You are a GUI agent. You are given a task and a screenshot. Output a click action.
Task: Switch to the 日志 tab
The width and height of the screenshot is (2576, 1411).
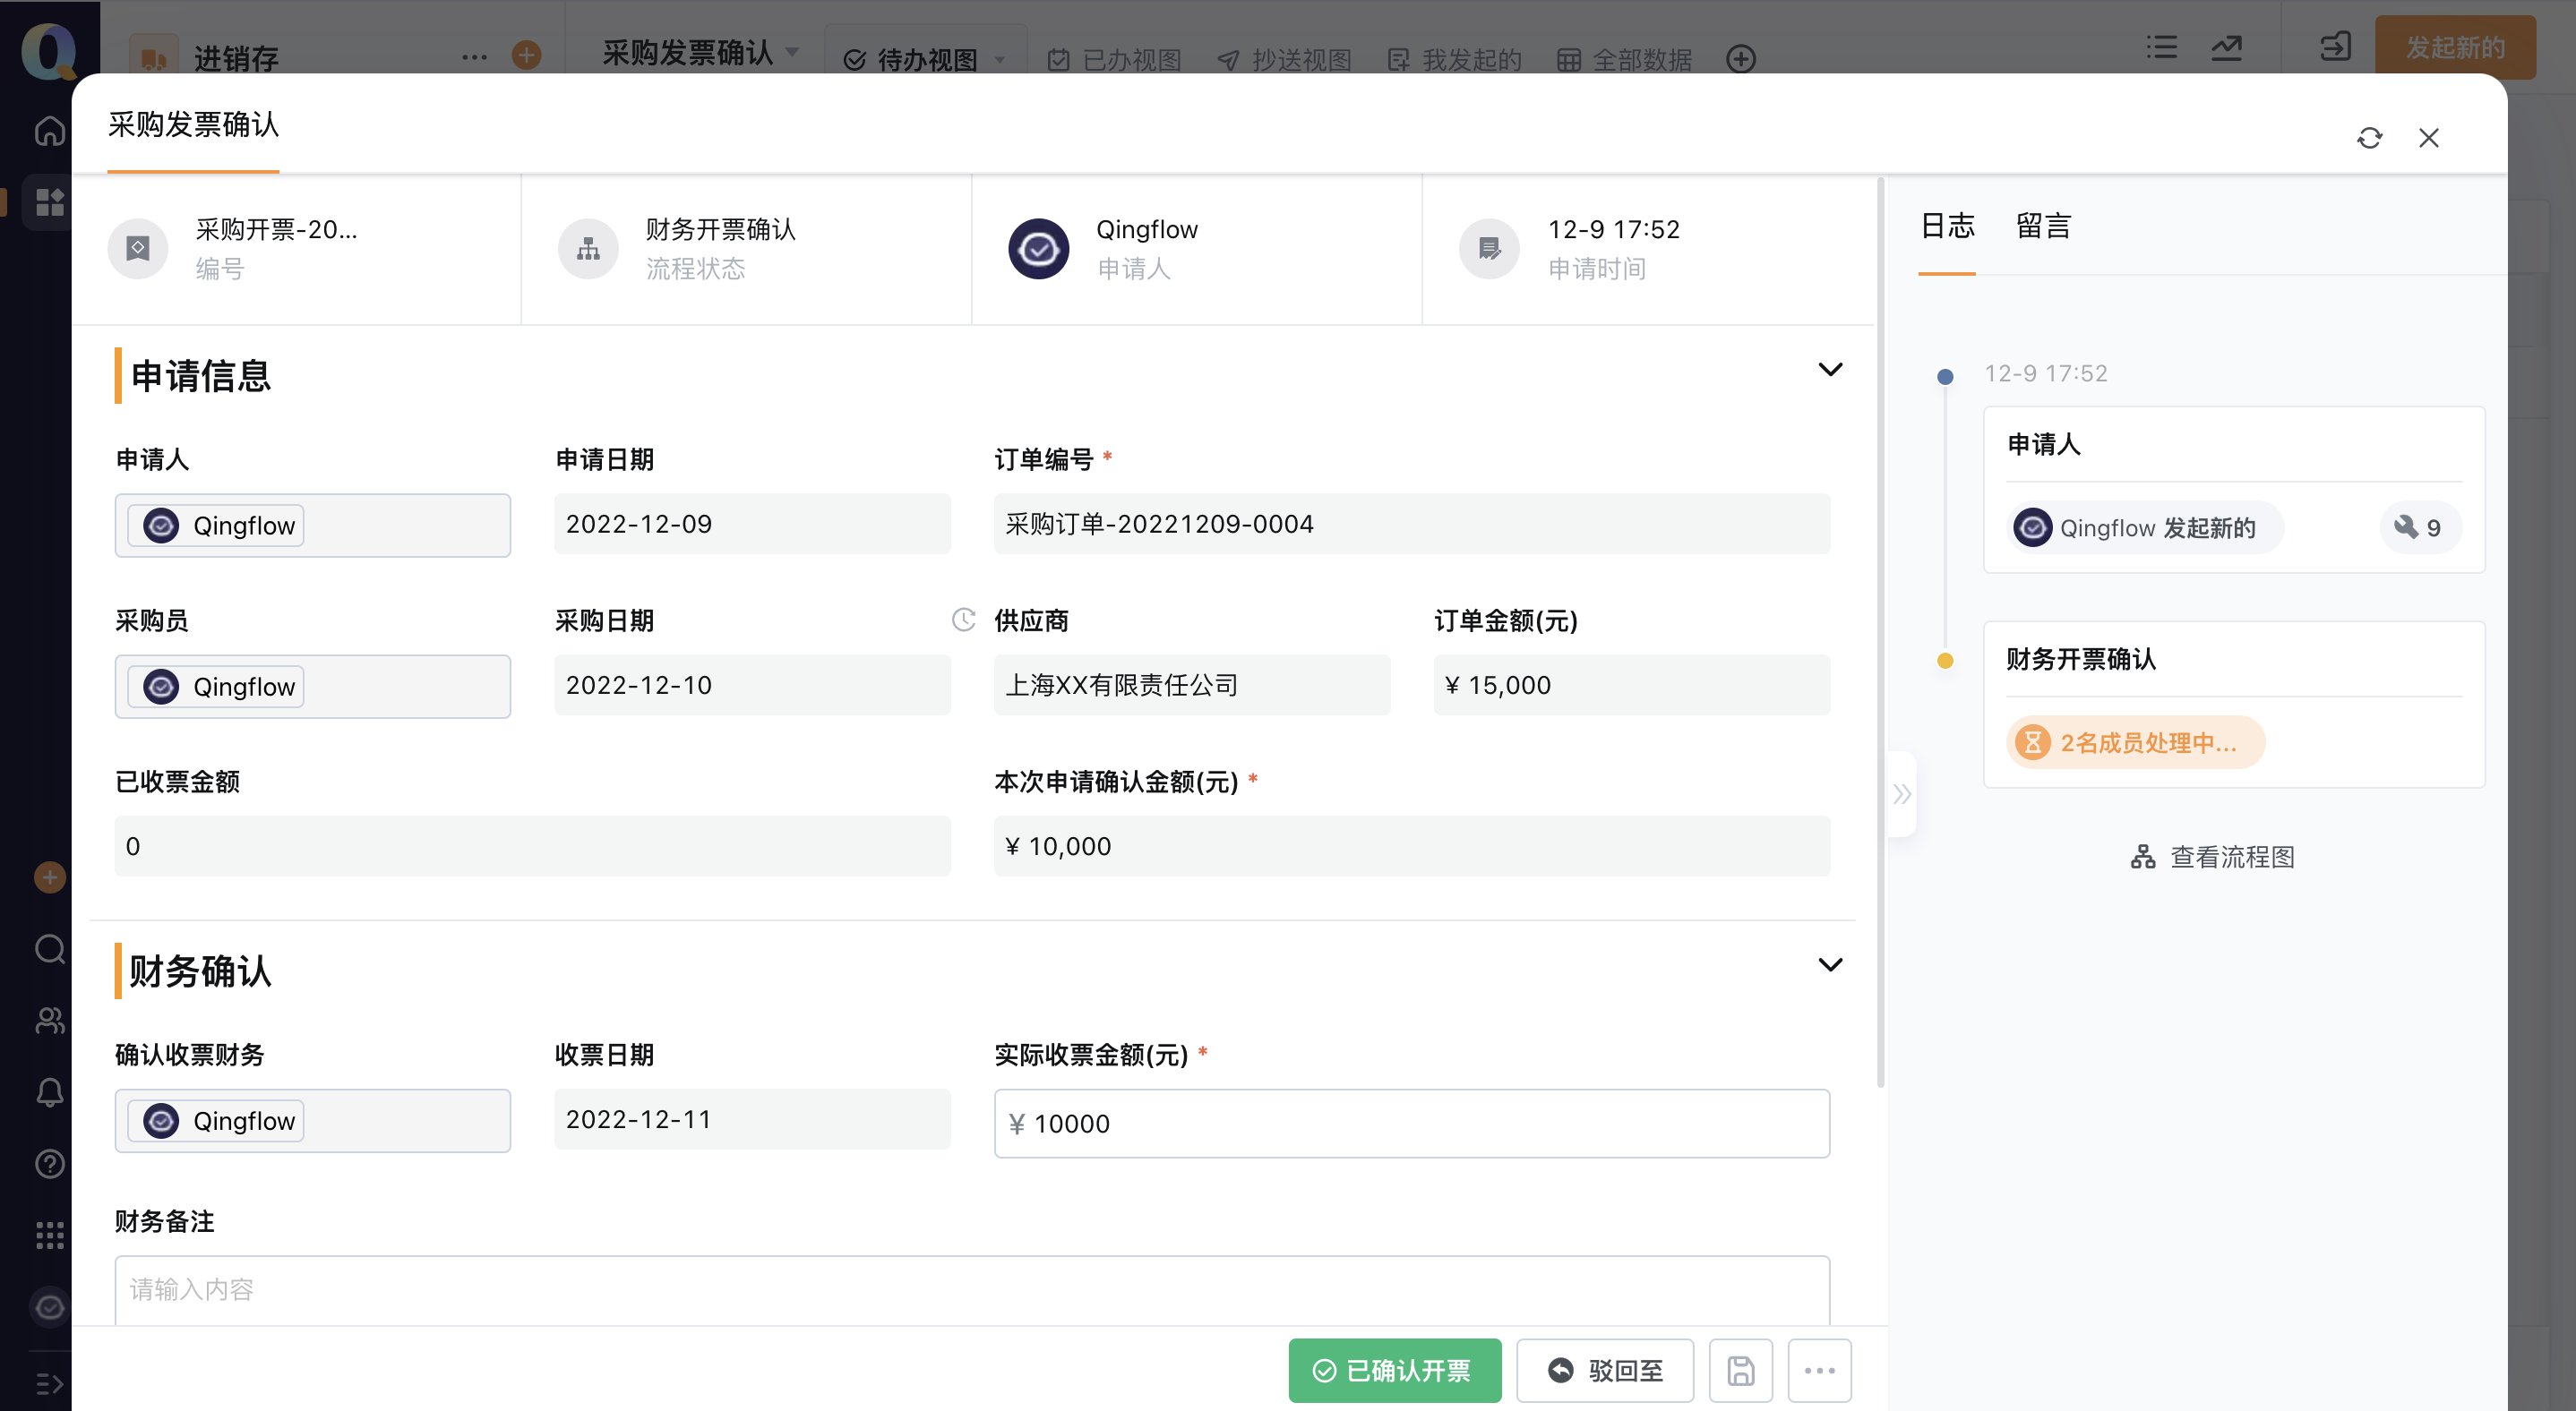pos(1947,226)
